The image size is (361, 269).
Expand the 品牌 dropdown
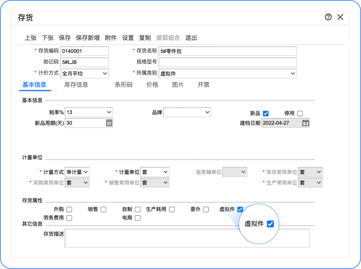pyautogui.click(x=207, y=112)
